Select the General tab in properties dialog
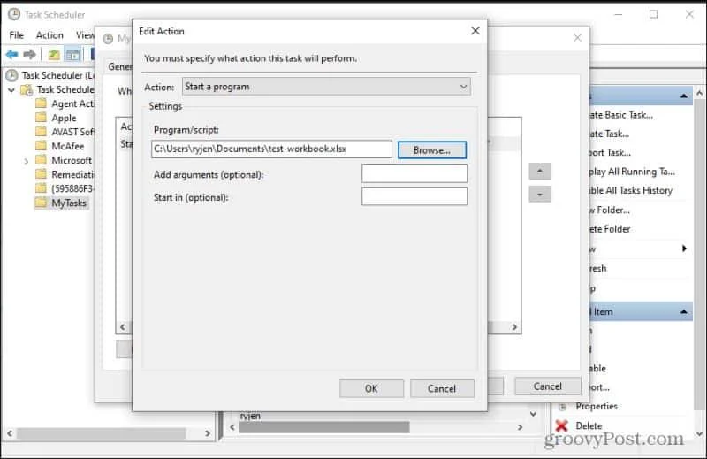Viewport: 707px width, 459px height. pos(120,67)
